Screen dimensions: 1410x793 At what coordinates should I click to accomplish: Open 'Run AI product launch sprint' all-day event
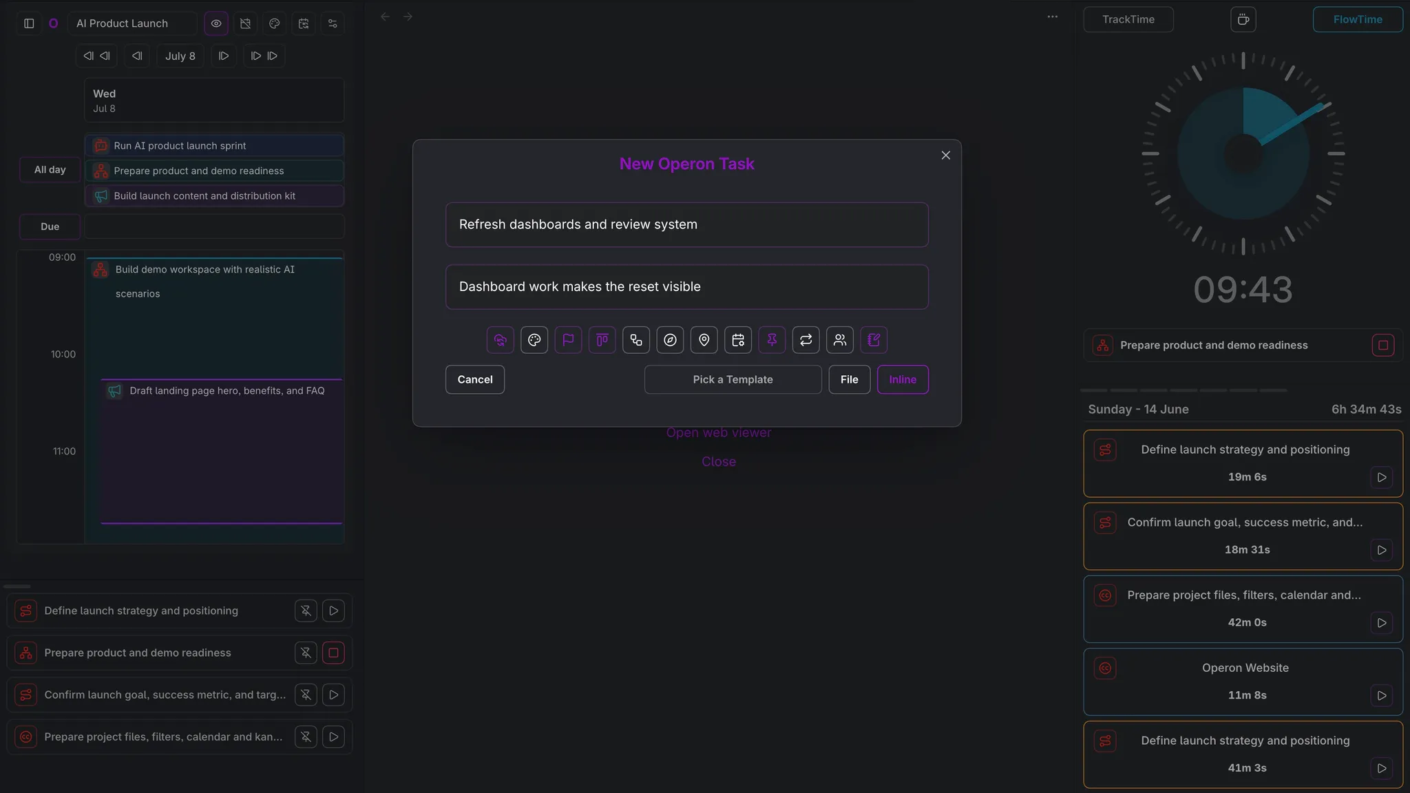tap(214, 145)
